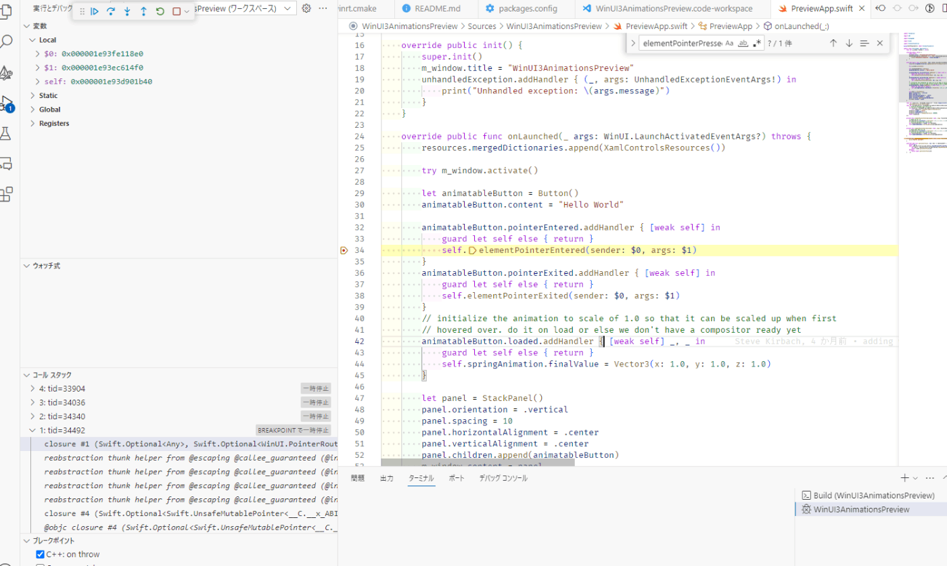Click the Continue debug toolbar icon
947x566 pixels.
94,11
